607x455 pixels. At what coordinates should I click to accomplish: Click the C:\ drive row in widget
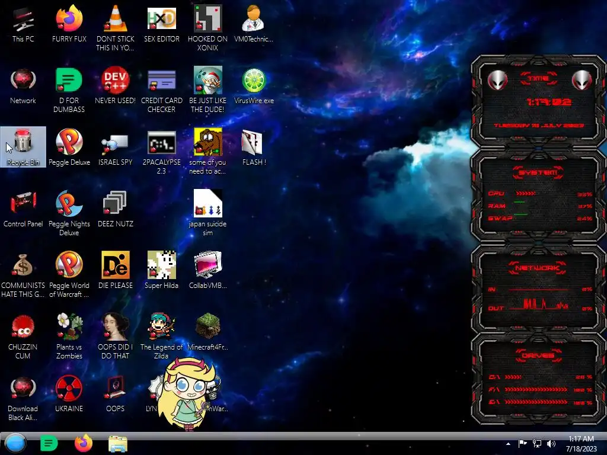click(x=539, y=377)
